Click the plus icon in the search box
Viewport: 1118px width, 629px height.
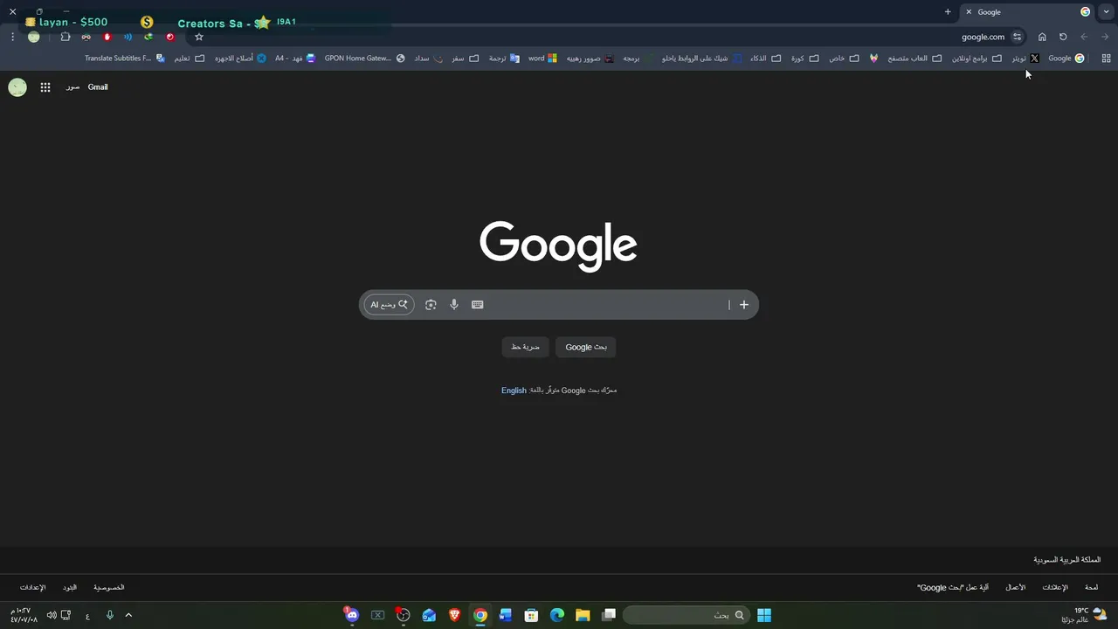click(x=744, y=305)
